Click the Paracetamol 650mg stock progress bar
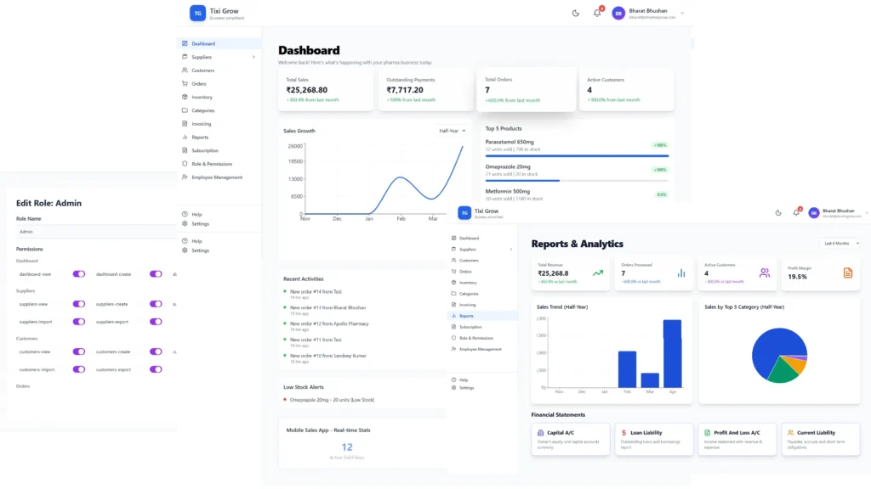 (x=577, y=156)
